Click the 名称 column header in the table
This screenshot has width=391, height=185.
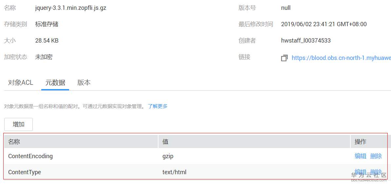(x=14, y=141)
